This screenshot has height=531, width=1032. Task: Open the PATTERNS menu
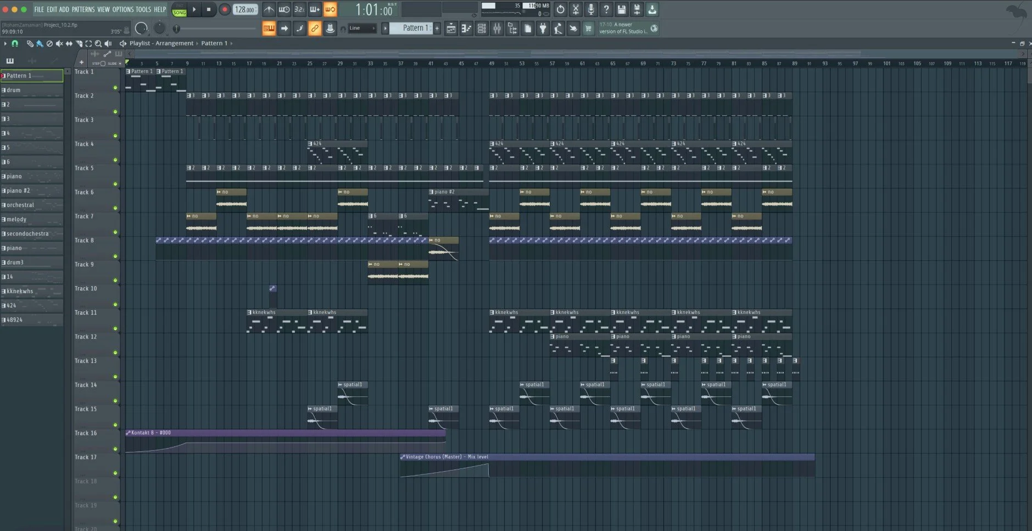click(x=83, y=9)
